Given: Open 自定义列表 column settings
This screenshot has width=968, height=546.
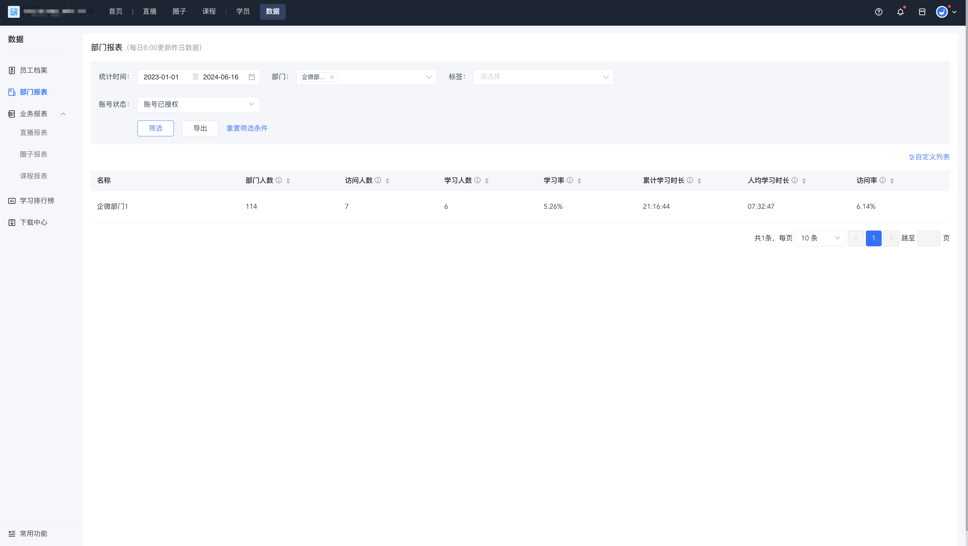Looking at the screenshot, I should [x=929, y=157].
